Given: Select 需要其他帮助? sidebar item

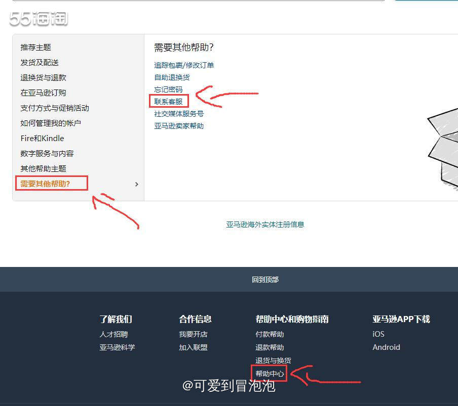Looking at the screenshot, I should tap(45, 184).
